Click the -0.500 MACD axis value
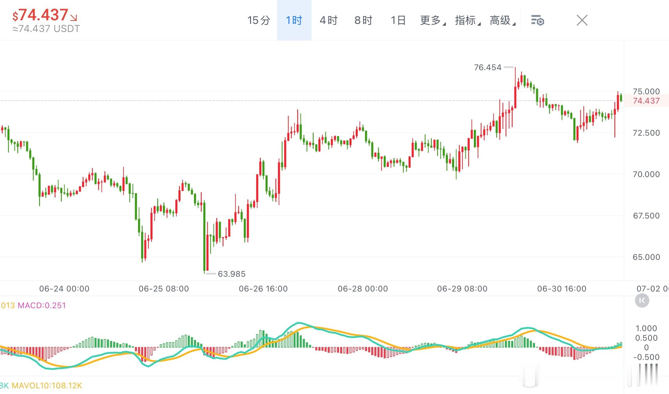The width and height of the screenshot is (669, 394). click(x=646, y=357)
